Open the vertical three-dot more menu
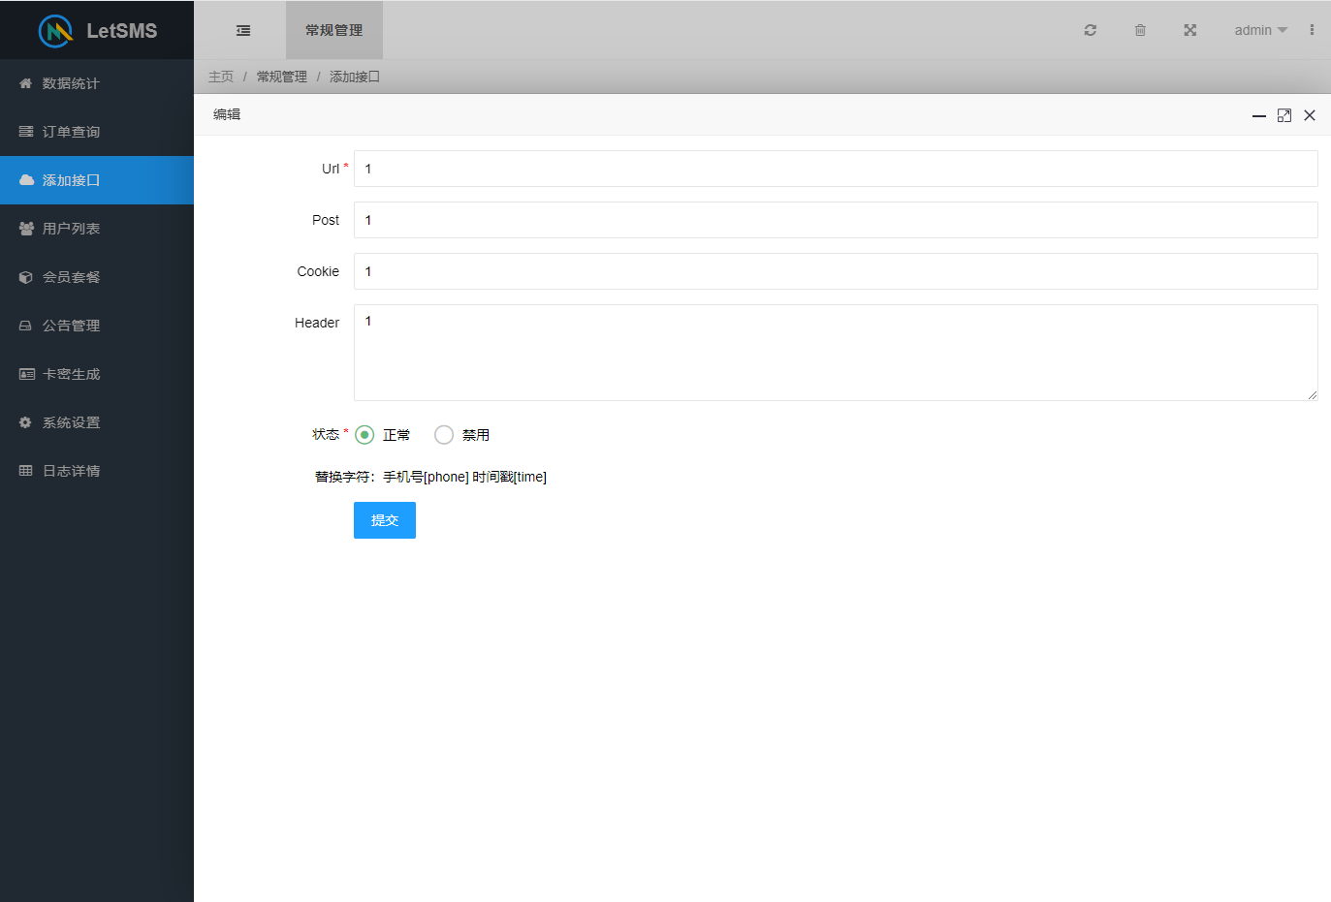Viewport: 1331px width, 902px height. click(x=1312, y=30)
